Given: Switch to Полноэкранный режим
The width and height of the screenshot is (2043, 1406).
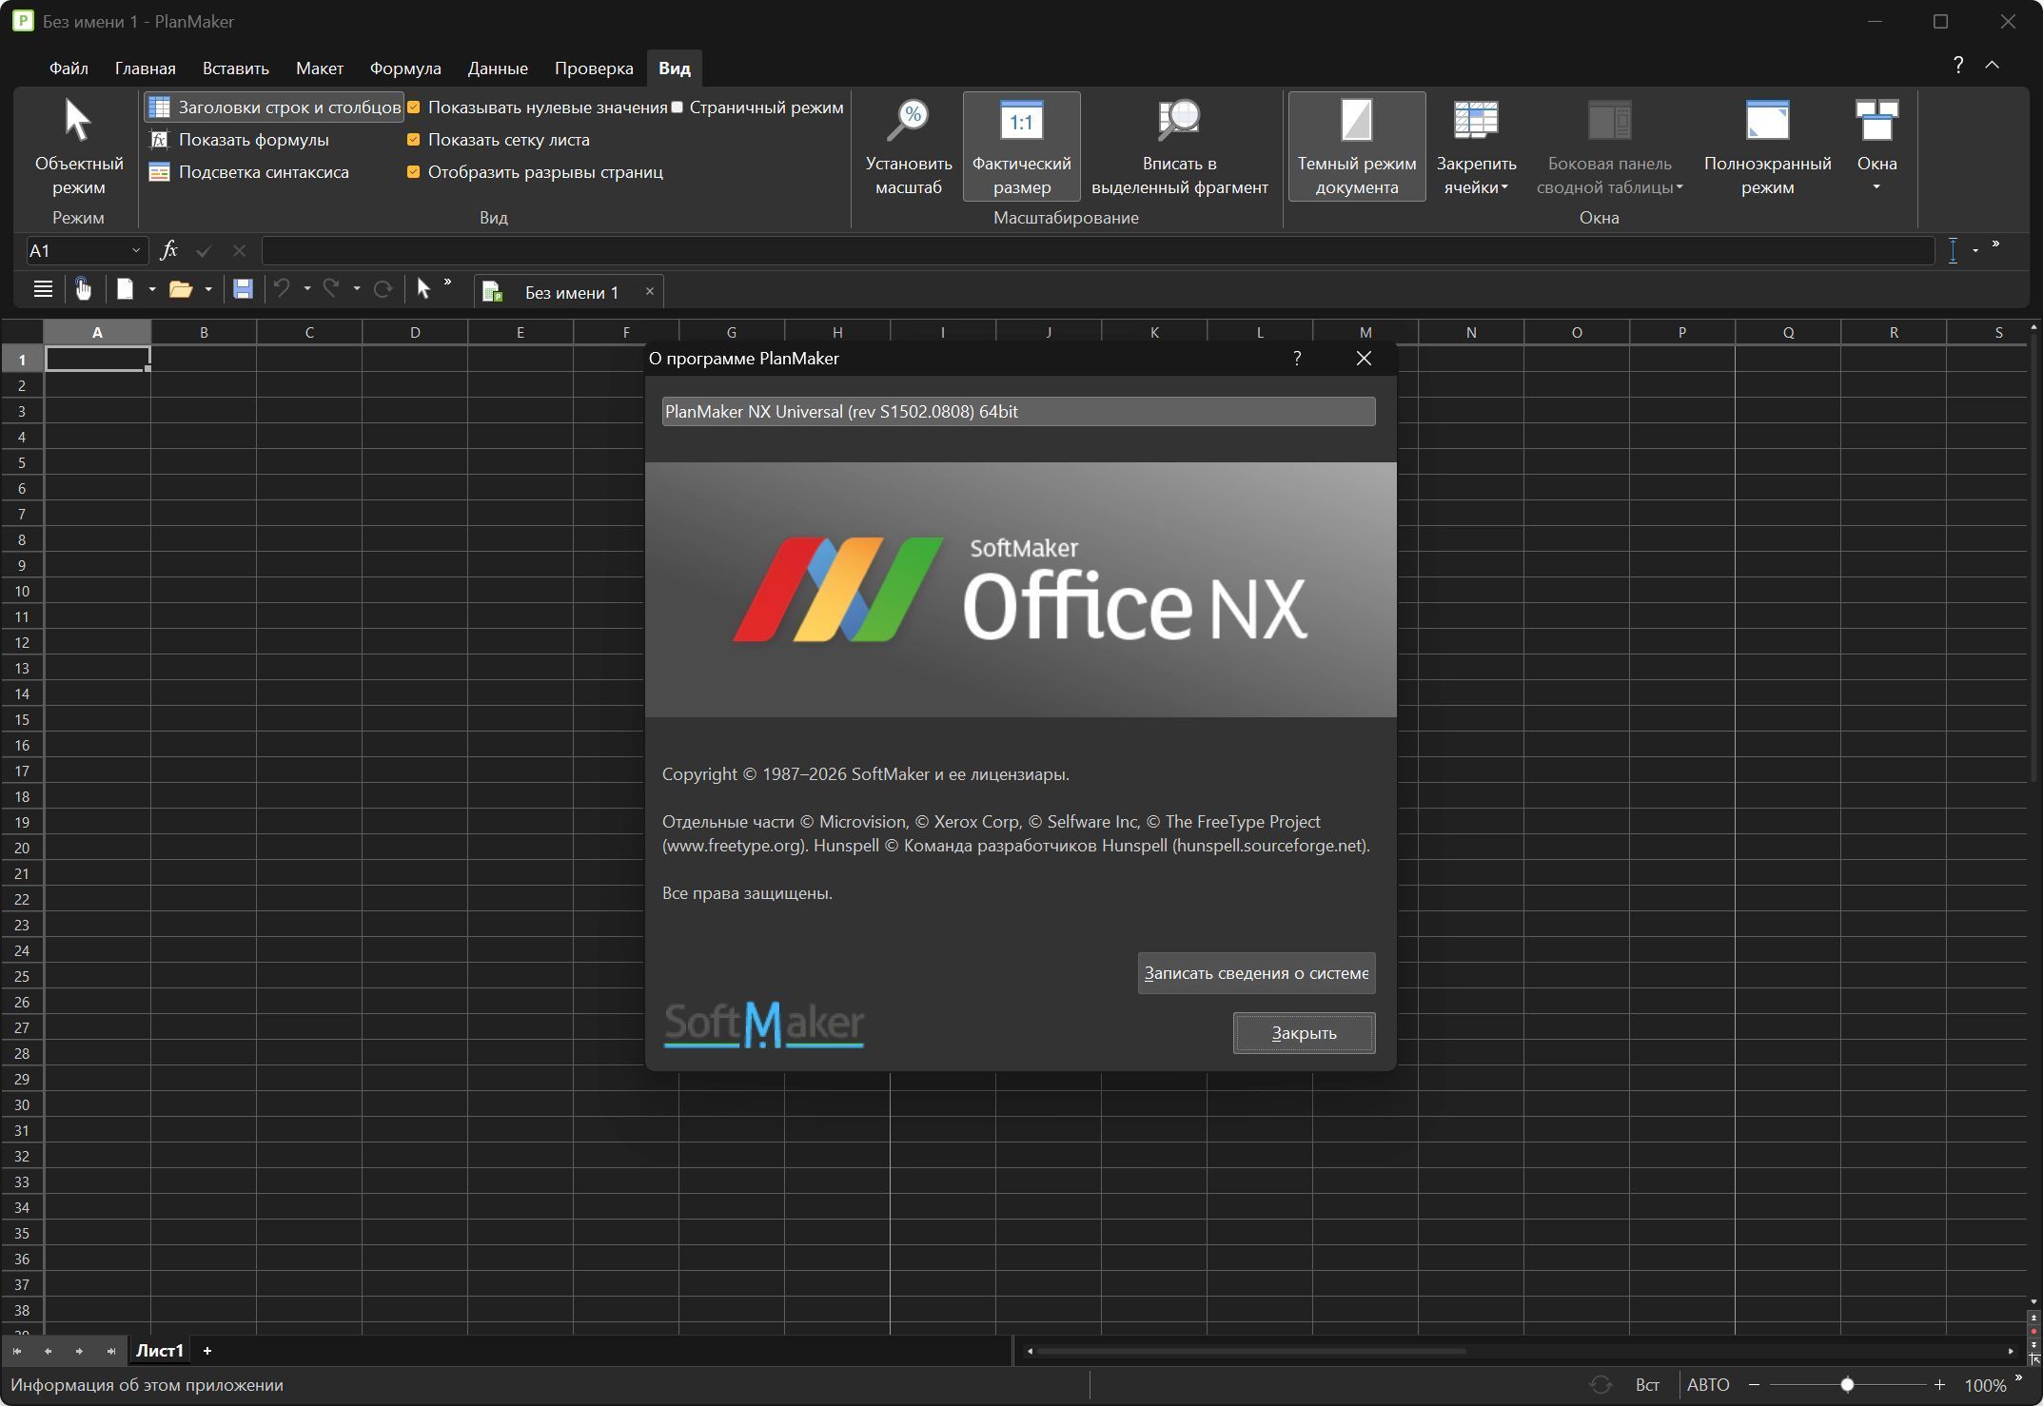Looking at the screenshot, I should [1767, 147].
